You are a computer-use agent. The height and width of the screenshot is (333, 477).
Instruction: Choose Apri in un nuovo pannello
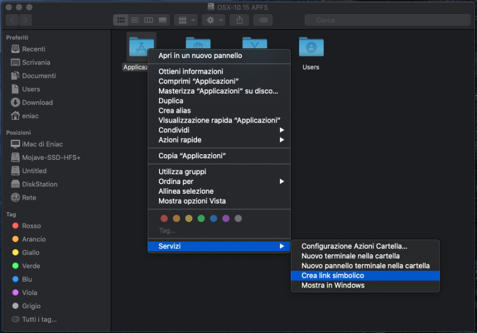click(219, 56)
